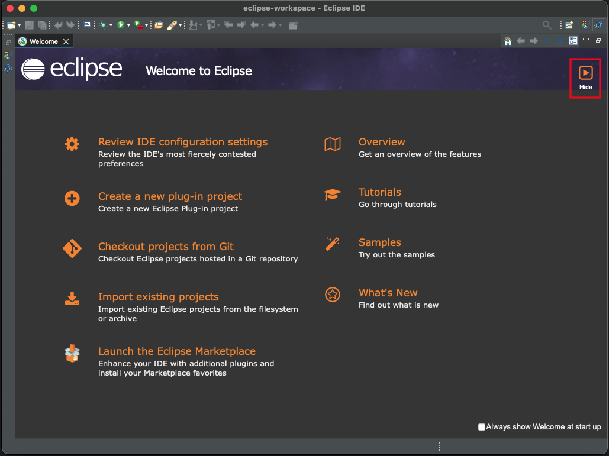Image resolution: width=609 pixels, height=456 pixels.
Task: Select the Remote System perspective at top right
Action: pos(598,25)
